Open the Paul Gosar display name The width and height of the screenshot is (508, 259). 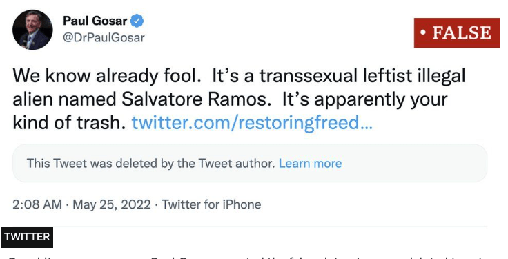(x=95, y=21)
